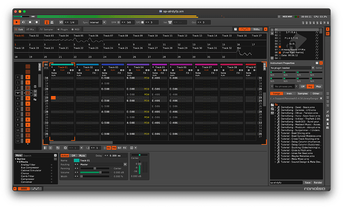The width and height of the screenshot is (343, 207).
Task: Open Tutorial - Beat Slicing.xrns
Action: 295,133
